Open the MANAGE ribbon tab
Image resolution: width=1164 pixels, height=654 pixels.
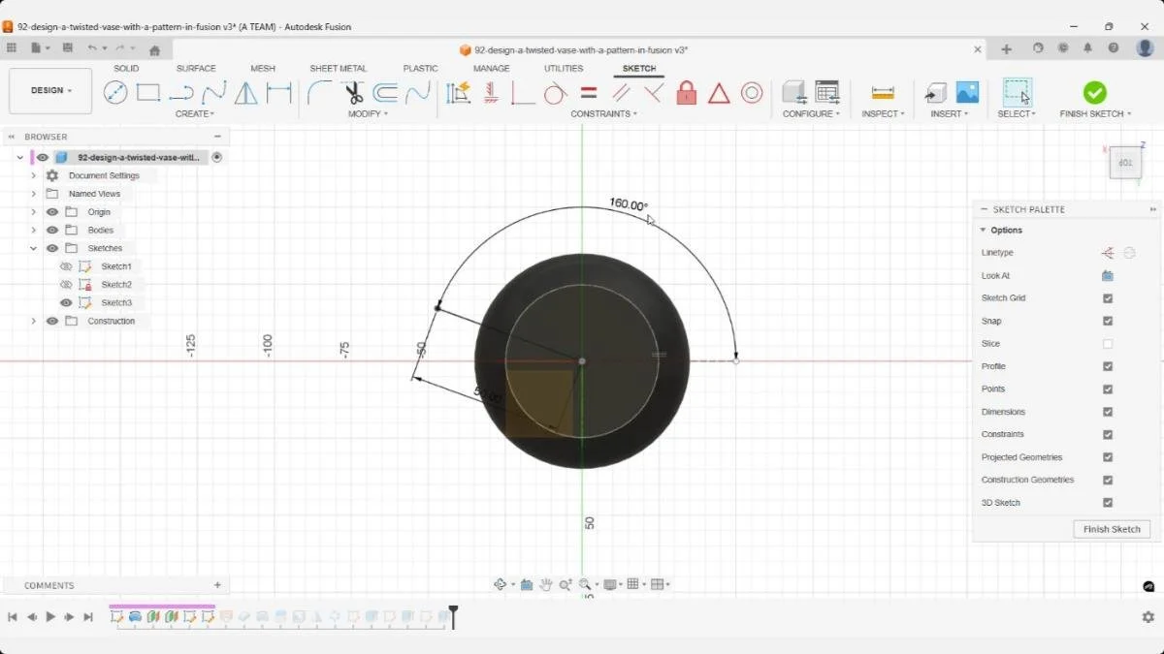pyautogui.click(x=491, y=68)
